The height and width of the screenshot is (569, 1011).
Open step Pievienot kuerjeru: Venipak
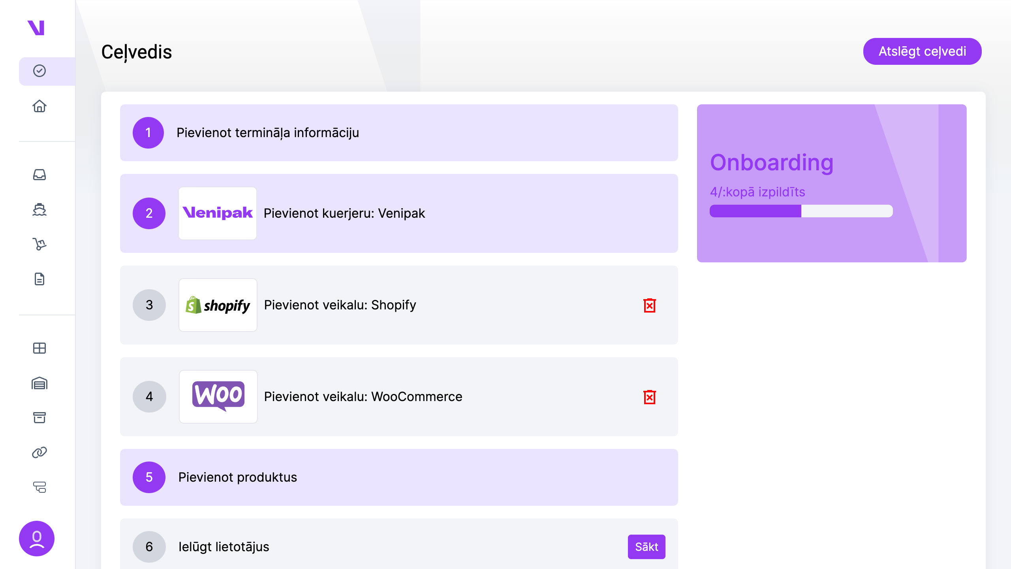coord(399,213)
